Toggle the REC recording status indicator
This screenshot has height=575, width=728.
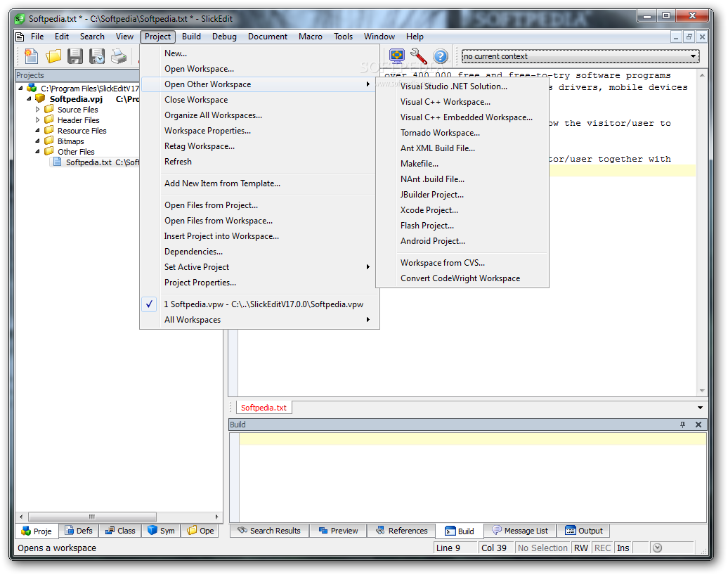602,548
